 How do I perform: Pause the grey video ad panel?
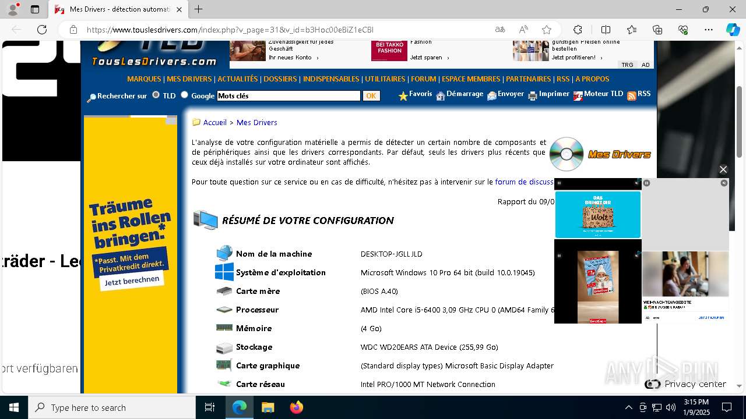(x=646, y=183)
